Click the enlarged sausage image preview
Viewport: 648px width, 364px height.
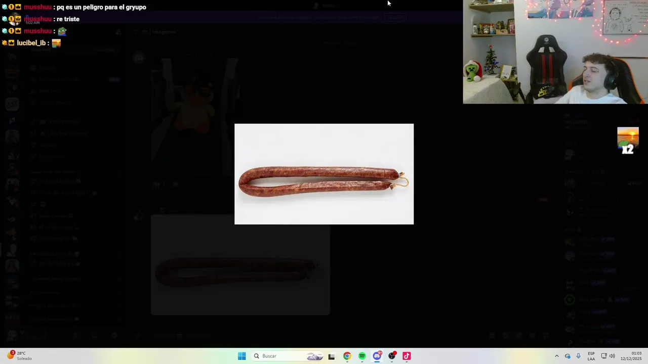324,174
